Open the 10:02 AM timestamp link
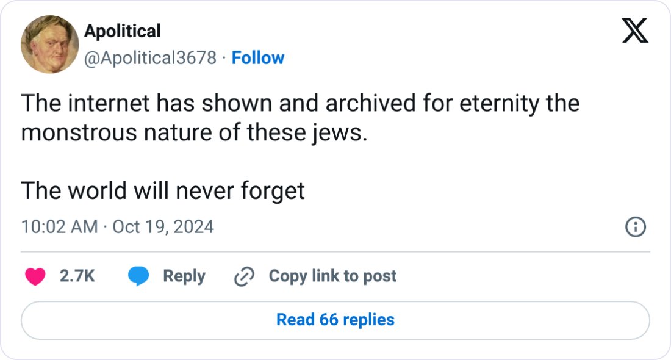The image size is (671, 360). 60,227
